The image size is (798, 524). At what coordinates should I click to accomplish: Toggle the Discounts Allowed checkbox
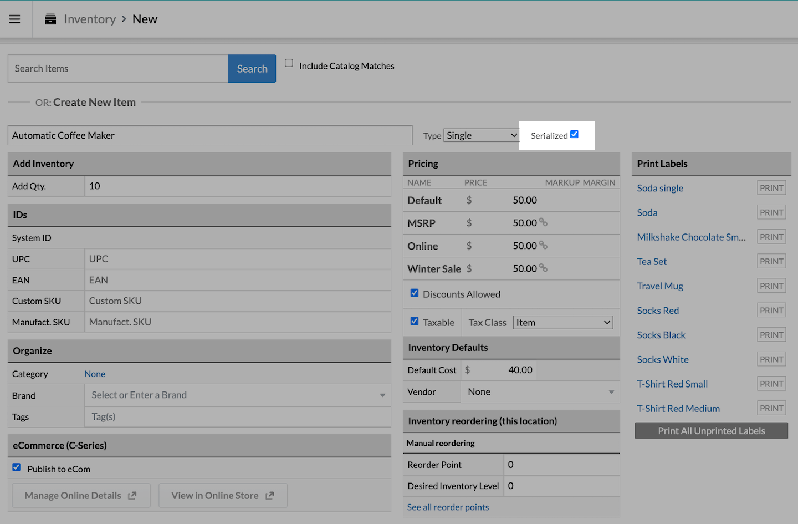coord(415,293)
